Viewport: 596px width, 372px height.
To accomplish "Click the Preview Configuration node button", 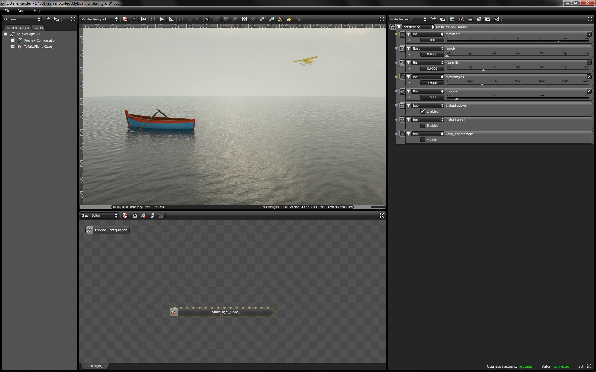I will [x=108, y=230].
